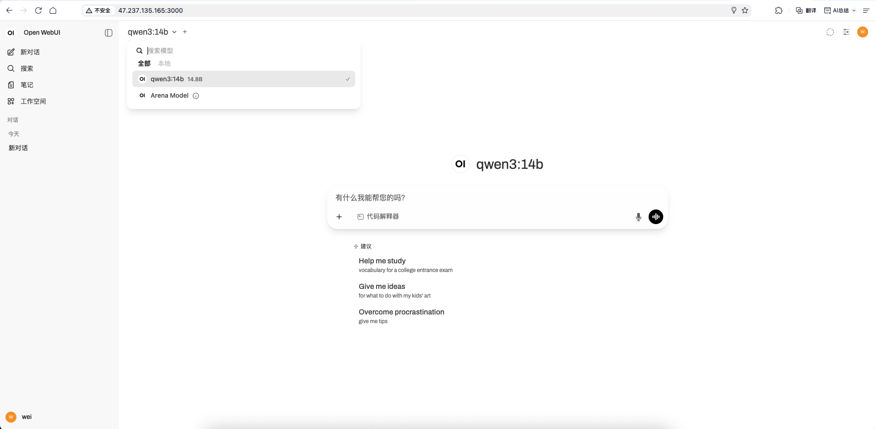This screenshot has width=875, height=429.
Task: Toggle the 代码解释器 option in the input bar
Action: [x=378, y=217]
